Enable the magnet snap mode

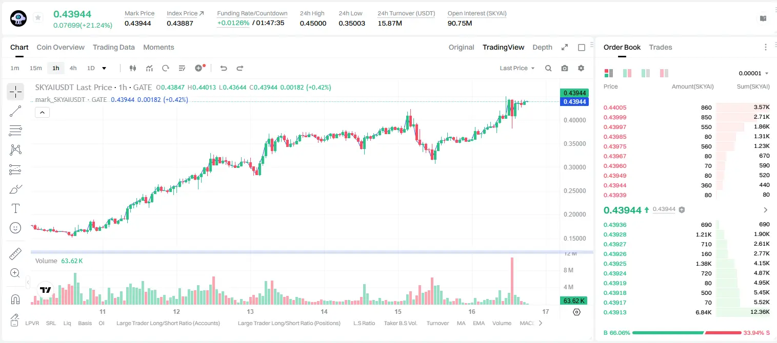[x=15, y=299]
